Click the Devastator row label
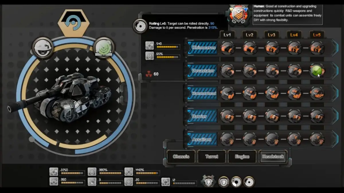 pyautogui.click(x=203, y=71)
